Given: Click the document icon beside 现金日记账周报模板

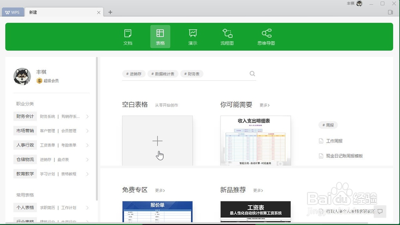Looking at the screenshot, I should [x=321, y=156].
